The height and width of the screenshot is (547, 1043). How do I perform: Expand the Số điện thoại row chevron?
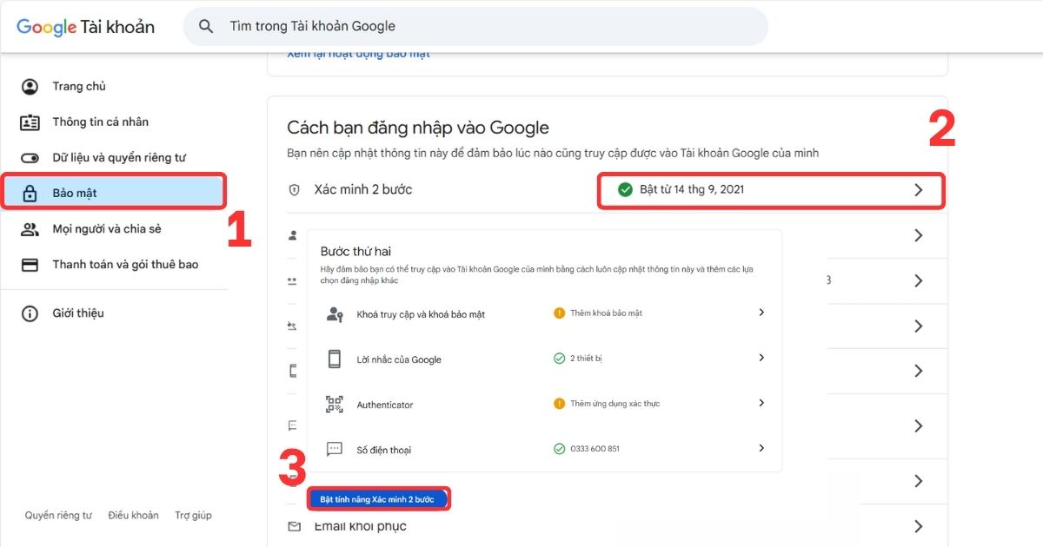coord(761,447)
